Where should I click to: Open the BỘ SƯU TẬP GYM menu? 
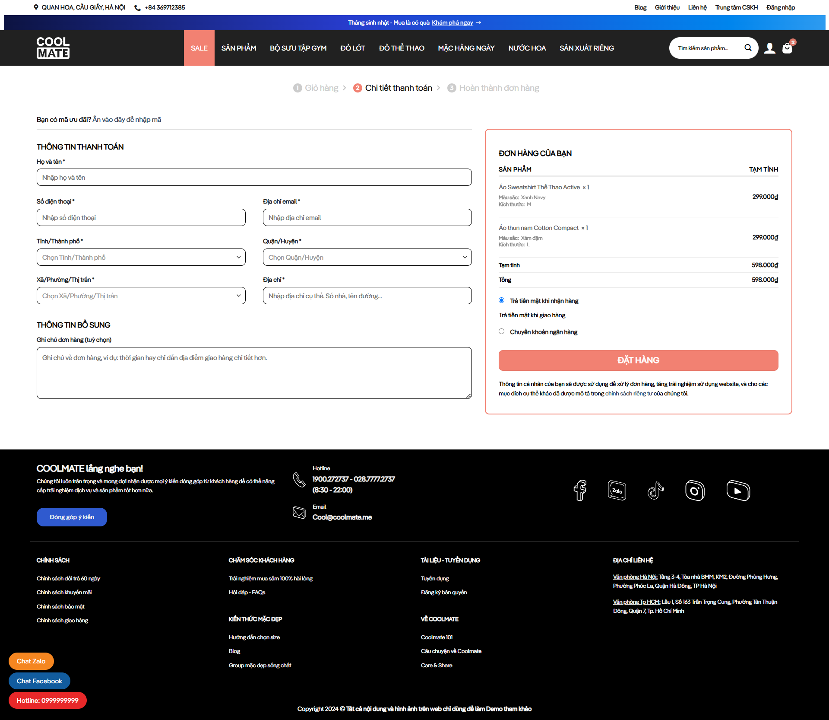point(298,48)
